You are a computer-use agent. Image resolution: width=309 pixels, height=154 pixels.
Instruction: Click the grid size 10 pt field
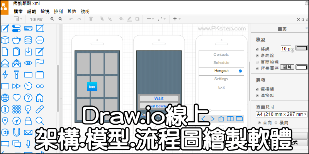(285, 49)
